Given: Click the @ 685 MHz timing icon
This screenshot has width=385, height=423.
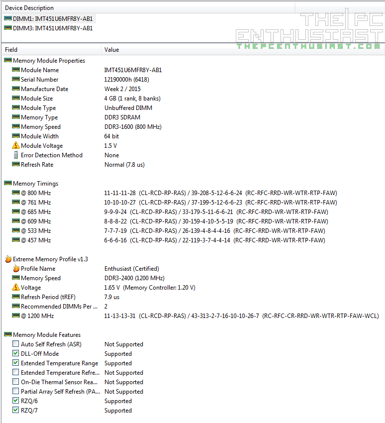Looking at the screenshot, I should (x=16, y=211).
